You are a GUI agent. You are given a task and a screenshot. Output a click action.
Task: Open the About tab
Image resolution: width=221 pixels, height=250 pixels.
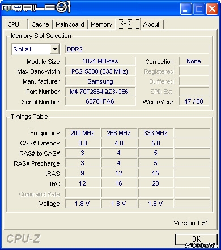(152, 24)
